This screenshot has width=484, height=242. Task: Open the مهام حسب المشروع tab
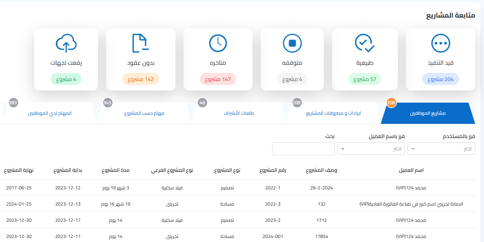pos(144,113)
